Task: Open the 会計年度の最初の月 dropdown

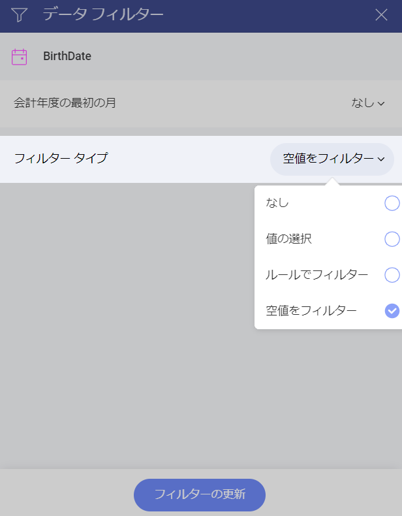Action: [368, 103]
